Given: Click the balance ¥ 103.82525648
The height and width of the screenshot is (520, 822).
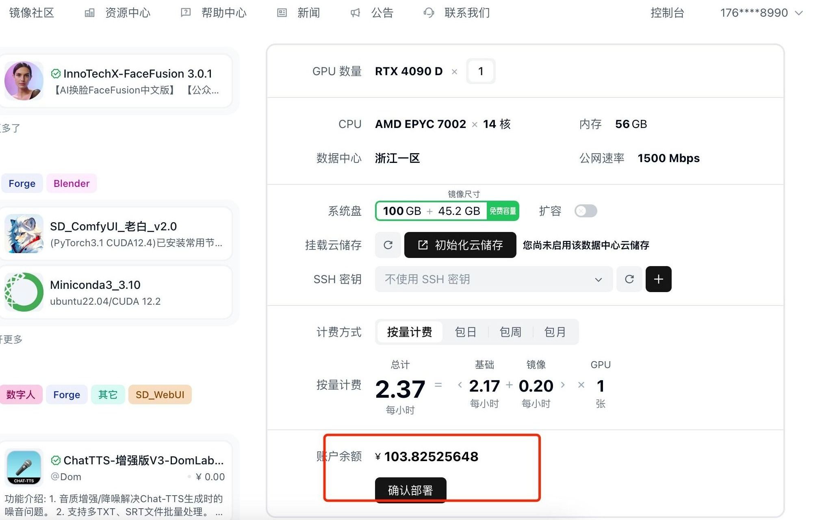Looking at the screenshot, I should [x=427, y=457].
